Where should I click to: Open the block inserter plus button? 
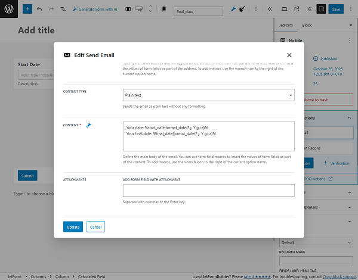tap(27, 9)
